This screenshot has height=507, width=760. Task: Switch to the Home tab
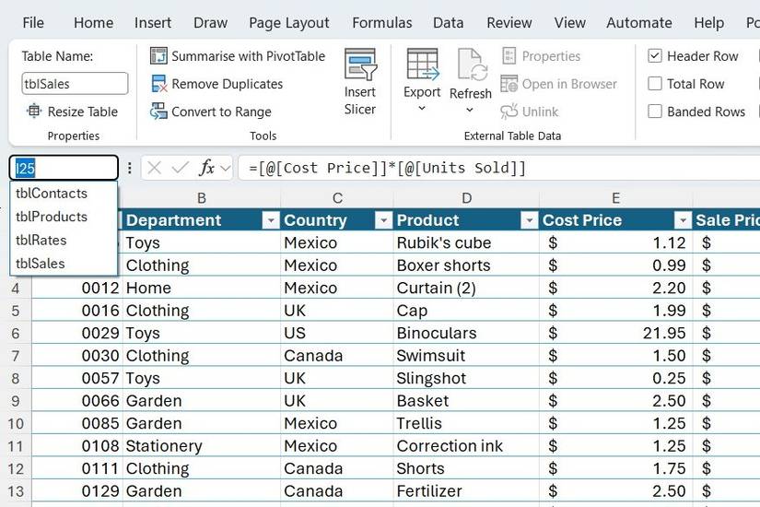(x=94, y=23)
